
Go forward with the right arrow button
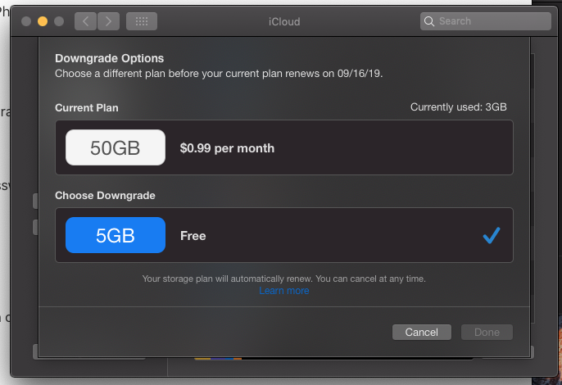(109, 21)
